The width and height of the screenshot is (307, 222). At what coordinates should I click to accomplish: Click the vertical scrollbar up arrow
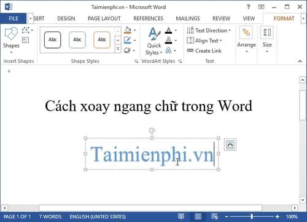tap(303, 80)
